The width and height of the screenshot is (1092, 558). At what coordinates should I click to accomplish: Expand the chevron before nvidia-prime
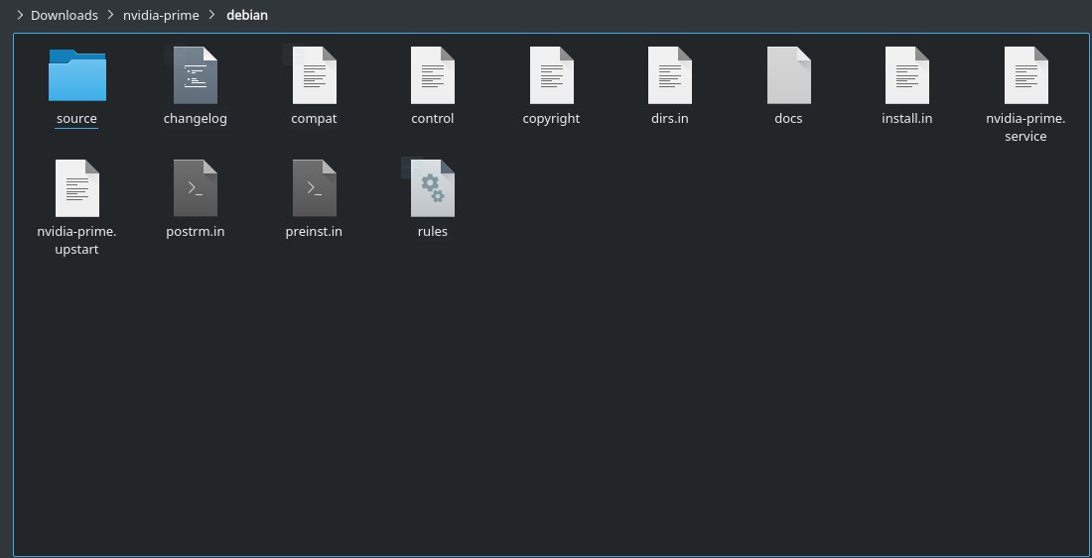pyautogui.click(x=111, y=15)
